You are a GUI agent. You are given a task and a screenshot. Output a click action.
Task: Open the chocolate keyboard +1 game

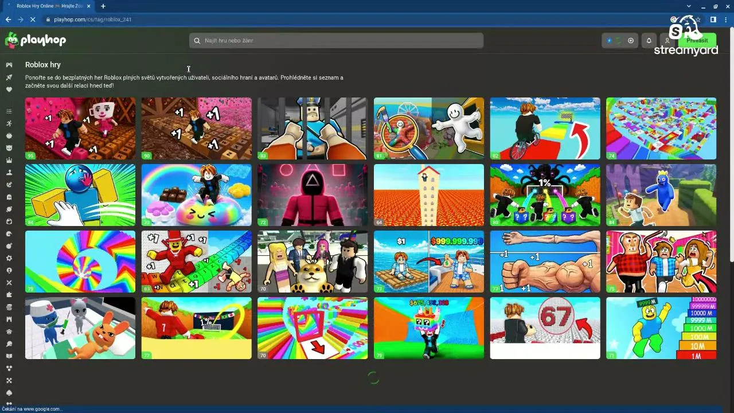[197, 128]
